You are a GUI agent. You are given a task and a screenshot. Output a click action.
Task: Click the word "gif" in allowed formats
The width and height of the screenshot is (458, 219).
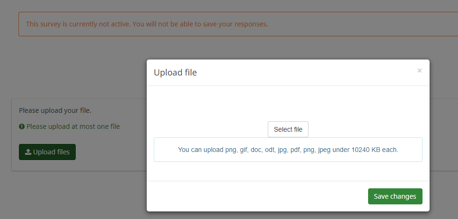244,150
